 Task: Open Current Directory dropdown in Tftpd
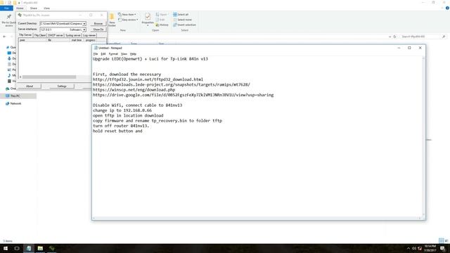(x=84, y=23)
